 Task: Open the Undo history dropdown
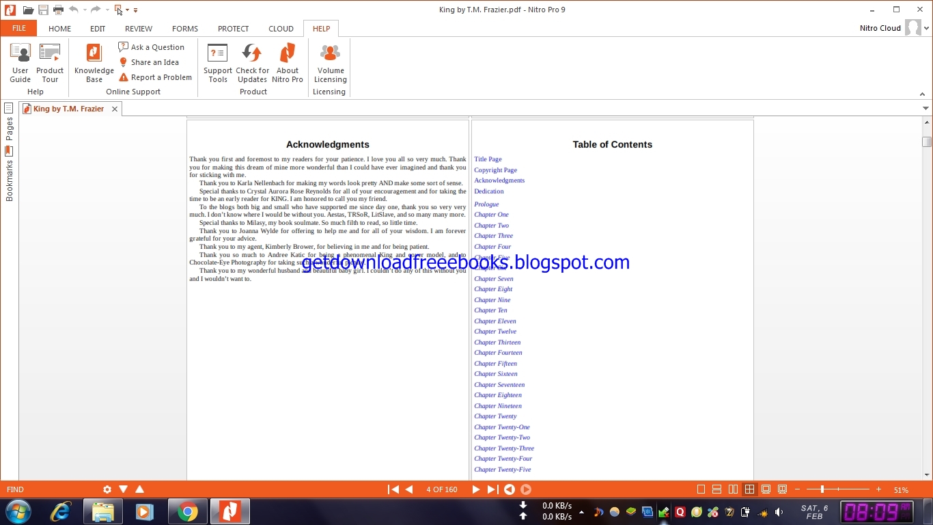point(85,10)
